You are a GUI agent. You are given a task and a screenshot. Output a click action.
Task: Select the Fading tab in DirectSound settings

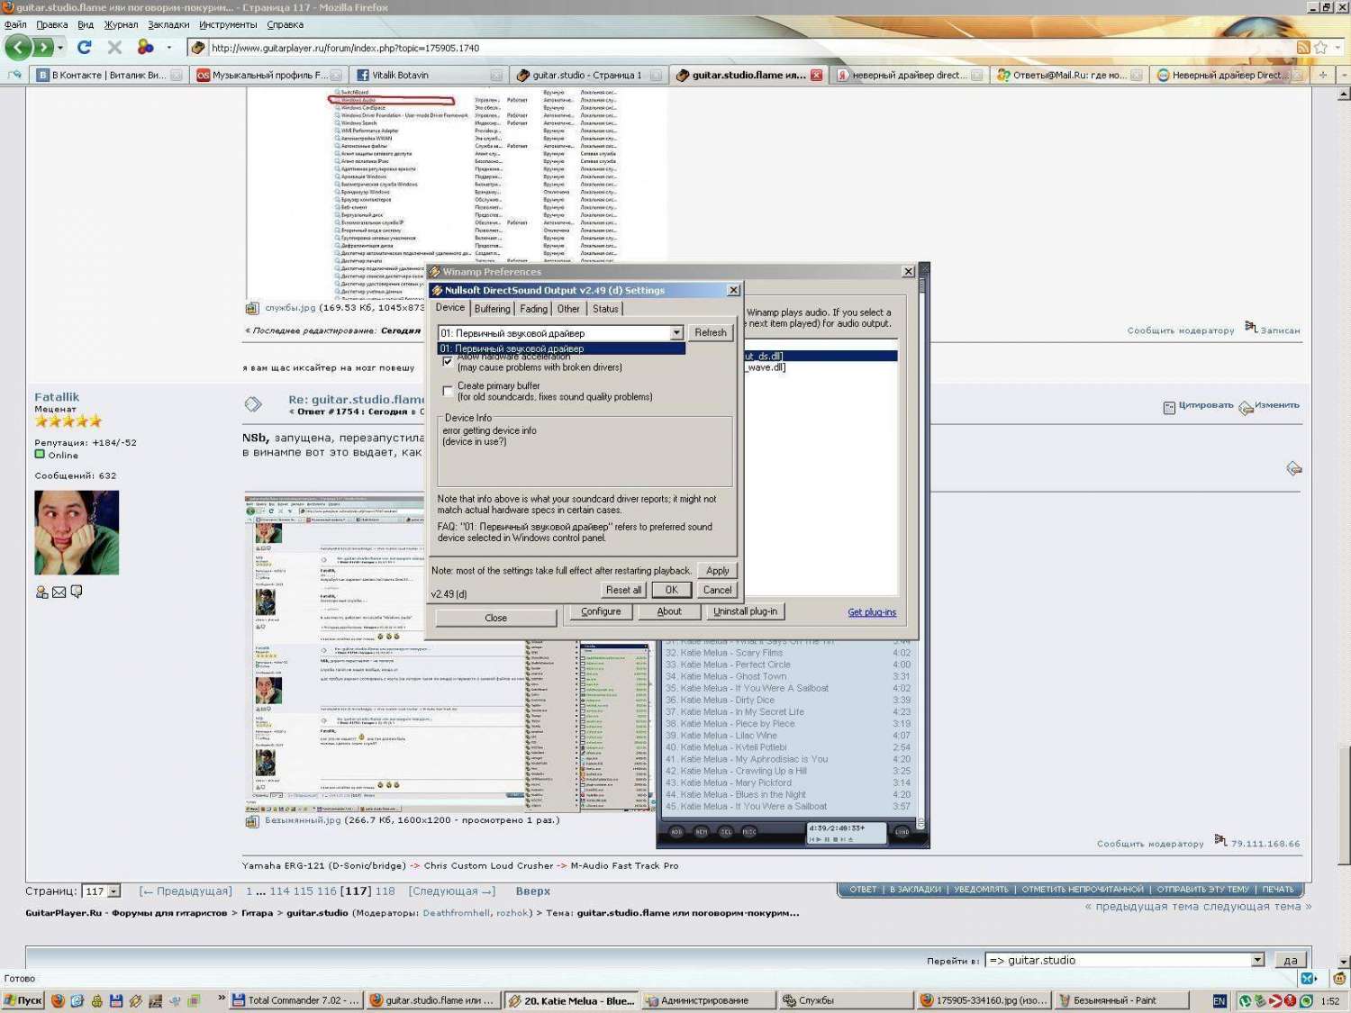pyautogui.click(x=533, y=309)
